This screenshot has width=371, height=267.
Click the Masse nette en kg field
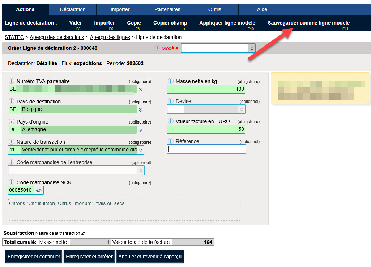206,89
